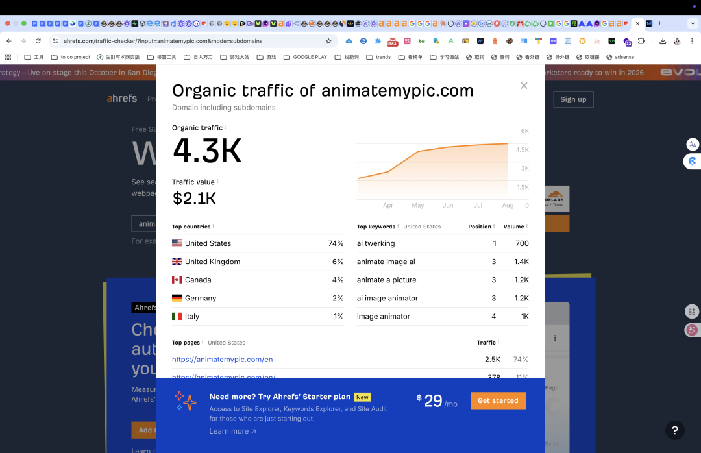This screenshot has width=701, height=453.
Task: Open the to do project bookmarks folder
Action: 71,57
